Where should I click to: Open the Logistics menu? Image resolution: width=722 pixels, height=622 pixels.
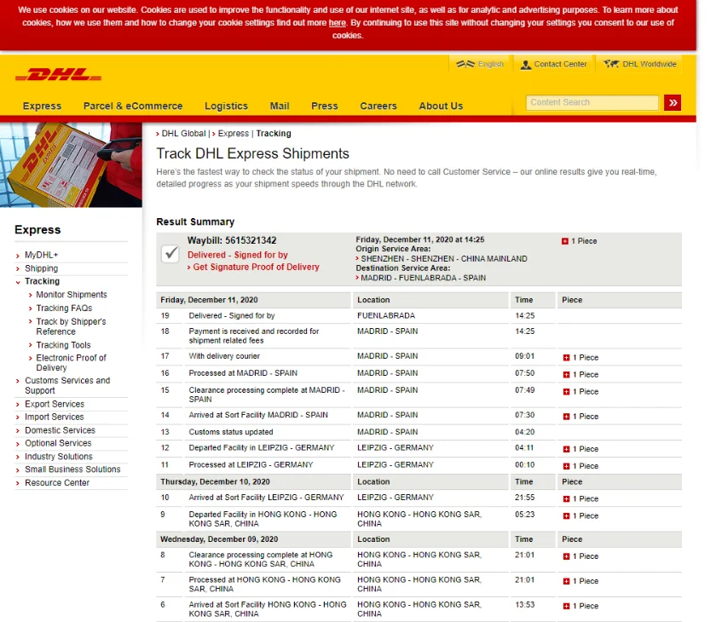pyautogui.click(x=226, y=106)
